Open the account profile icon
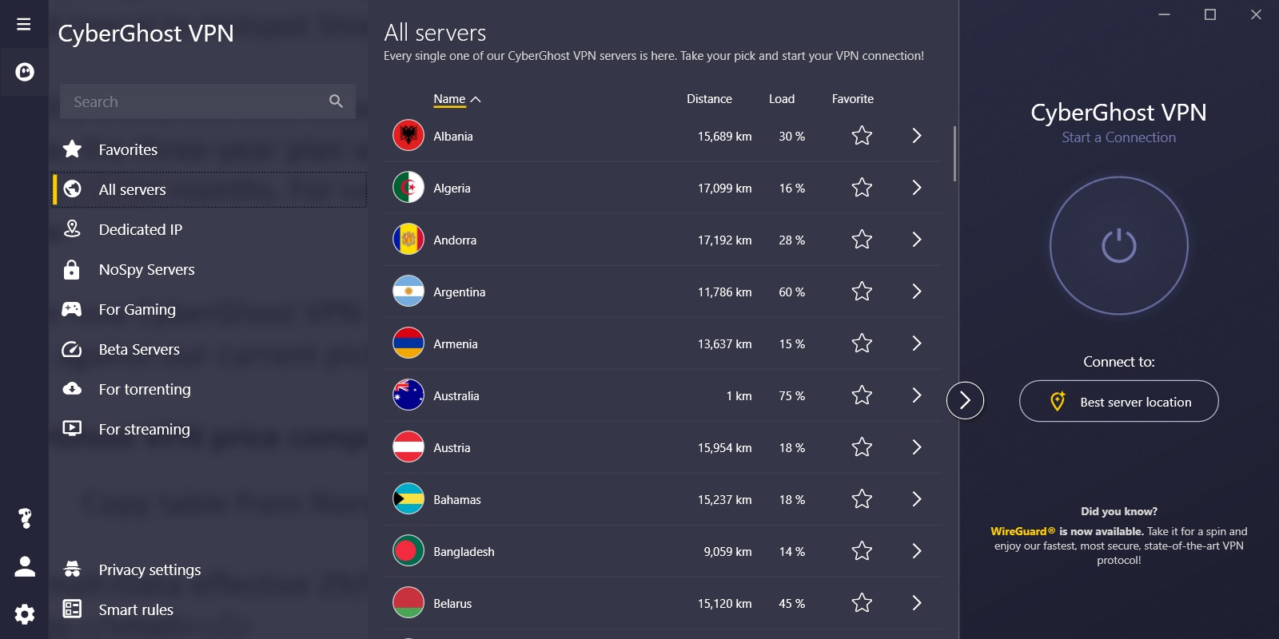1279x639 pixels. tap(25, 566)
